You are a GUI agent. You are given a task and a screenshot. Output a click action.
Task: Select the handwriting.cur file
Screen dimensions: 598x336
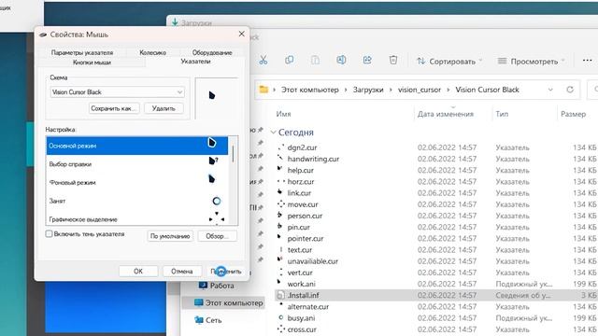[313, 159]
